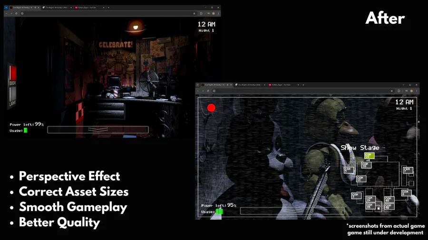Click the green usage bar in office view
428x240 pixels.
click(25, 130)
